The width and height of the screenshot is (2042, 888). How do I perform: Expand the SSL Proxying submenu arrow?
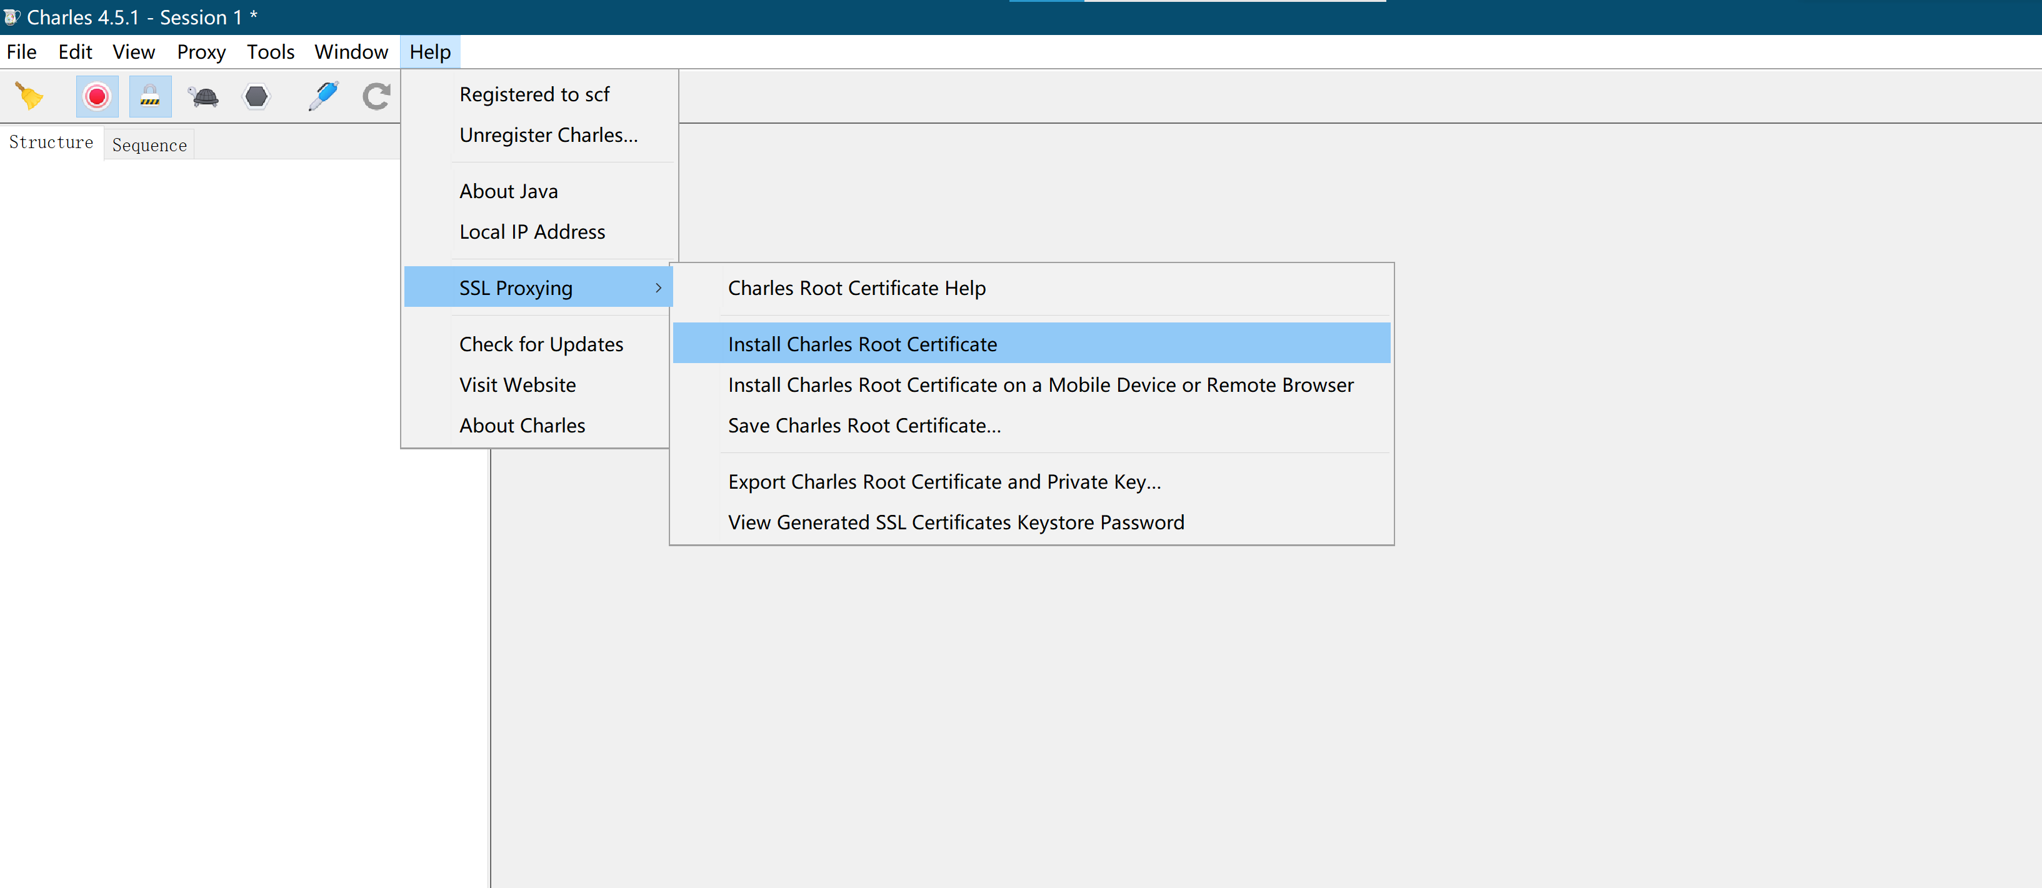pos(658,288)
